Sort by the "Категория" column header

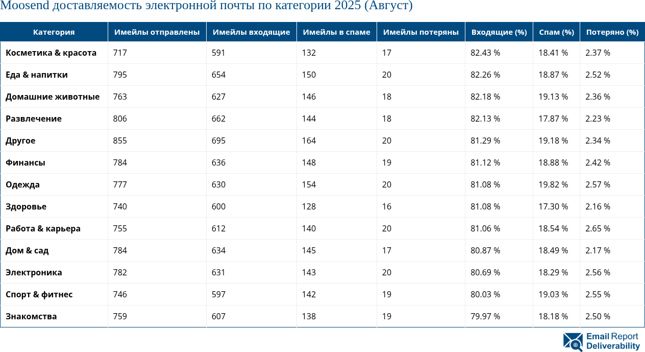click(54, 32)
